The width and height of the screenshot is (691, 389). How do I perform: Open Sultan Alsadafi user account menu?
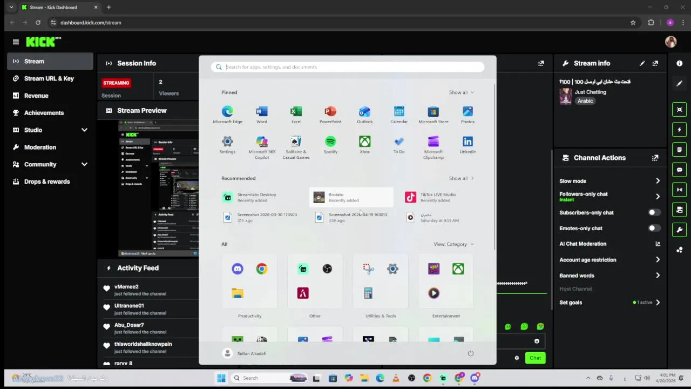[245, 353]
